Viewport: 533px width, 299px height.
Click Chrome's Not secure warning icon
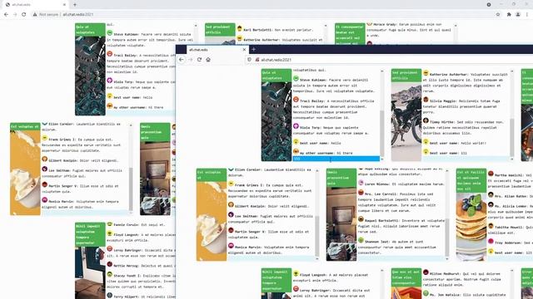pos(35,14)
